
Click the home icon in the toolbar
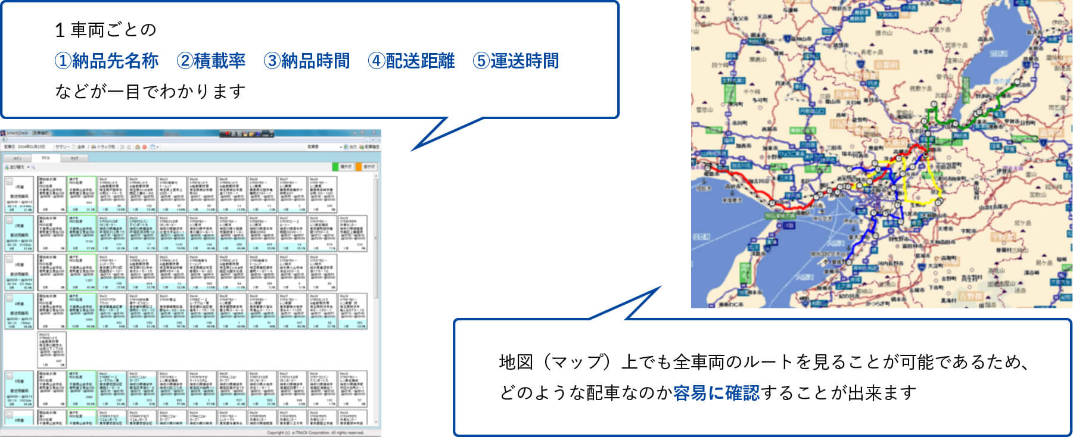[137, 146]
